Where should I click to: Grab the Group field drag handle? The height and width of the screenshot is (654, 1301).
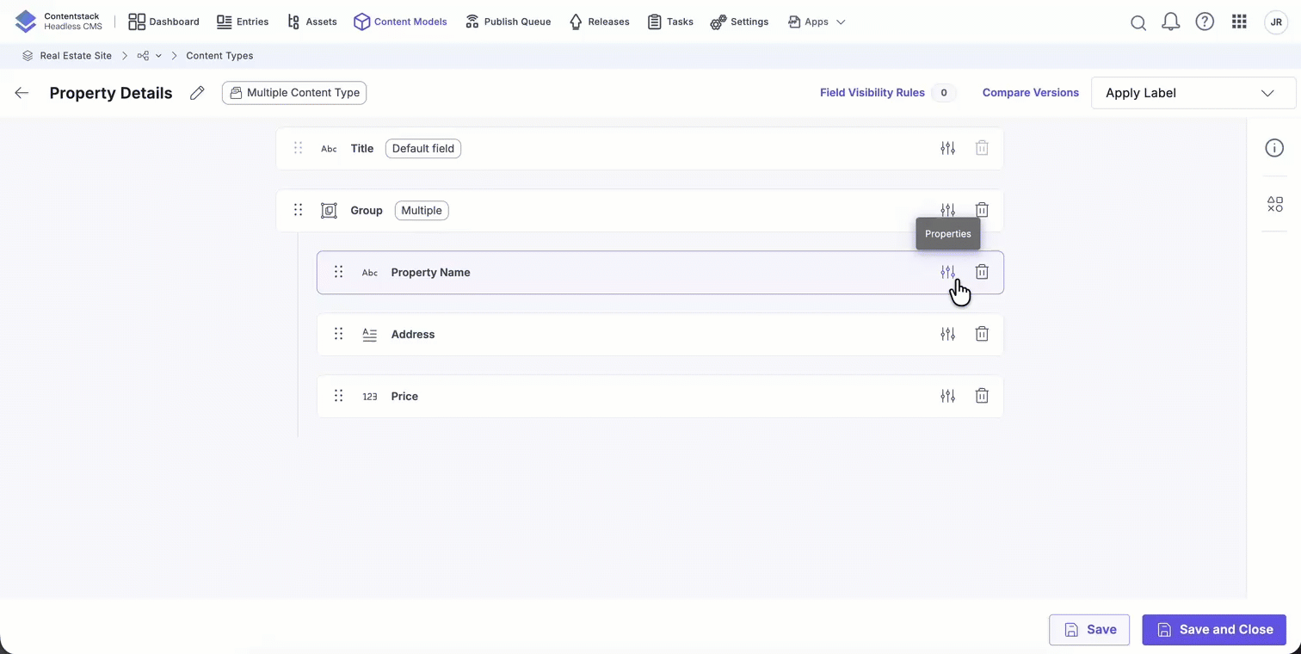pyautogui.click(x=298, y=210)
